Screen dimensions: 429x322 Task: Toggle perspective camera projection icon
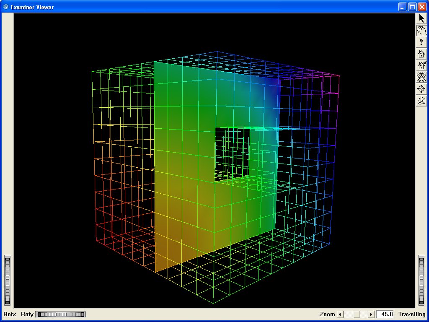[x=421, y=101]
